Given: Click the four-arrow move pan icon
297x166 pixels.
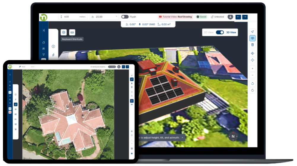Looking at the screenshot, I should tap(253, 60).
